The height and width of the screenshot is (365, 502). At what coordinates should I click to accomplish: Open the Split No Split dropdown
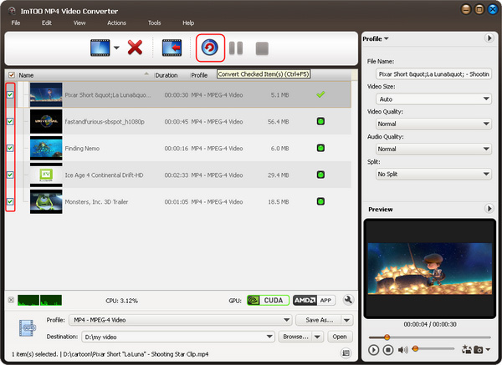pos(433,175)
